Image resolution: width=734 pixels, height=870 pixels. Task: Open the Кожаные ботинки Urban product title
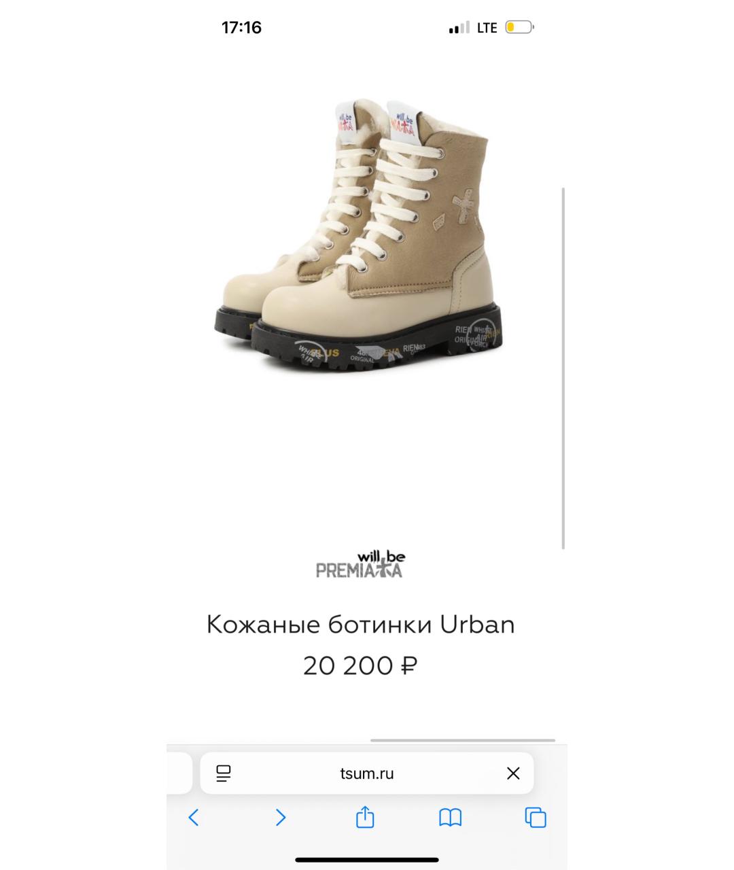pos(360,624)
